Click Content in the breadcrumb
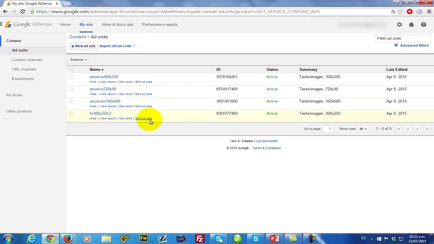 78,37
